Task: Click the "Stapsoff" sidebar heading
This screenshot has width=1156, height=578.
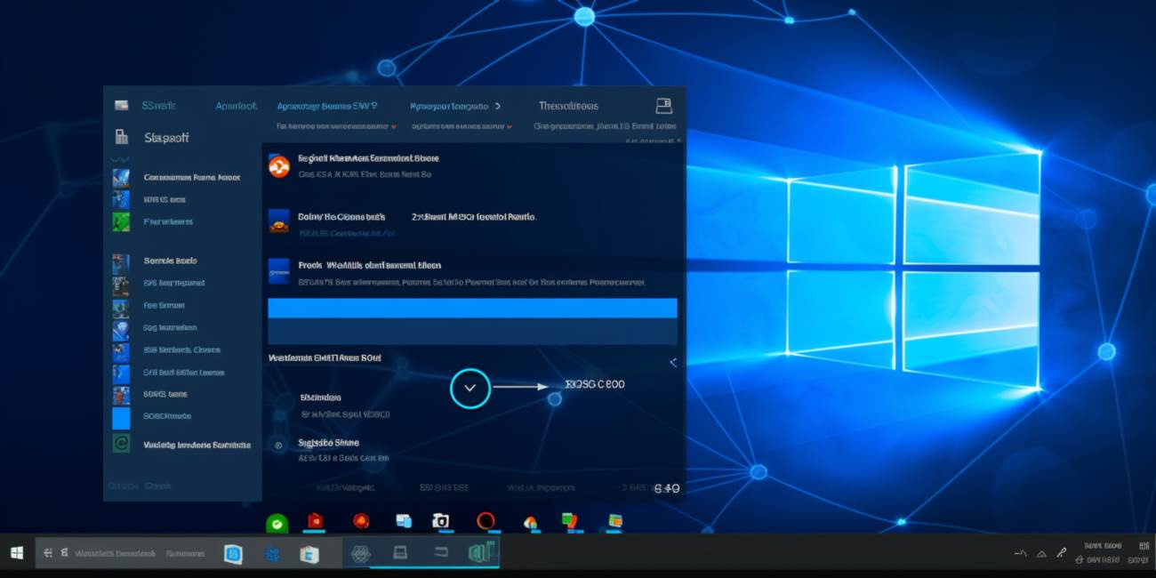Action: point(166,138)
